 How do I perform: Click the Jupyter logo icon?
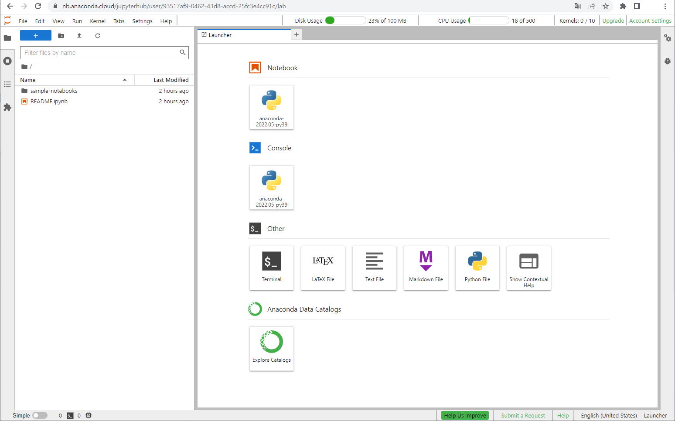(x=7, y=20)
